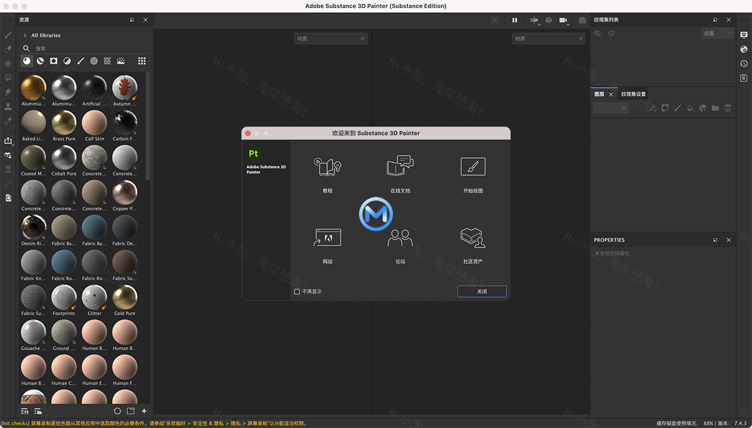Viewport: 752px width, 428px height.
Task: Click the add folder icon in the layers toolbar
Action: click(x=715, y=108)
